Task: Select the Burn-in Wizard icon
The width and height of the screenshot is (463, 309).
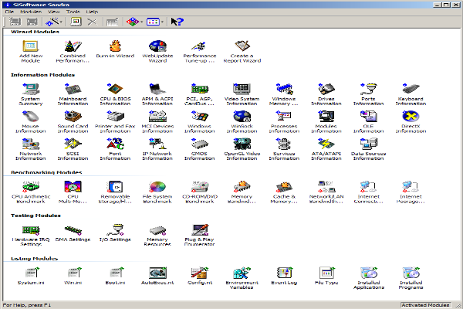Action: coord(115,46)
